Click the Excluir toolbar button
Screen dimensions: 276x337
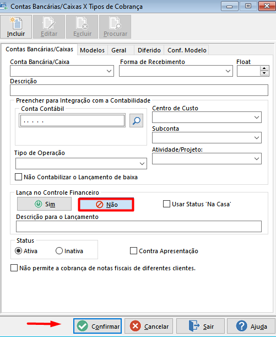tap(82, 26)
